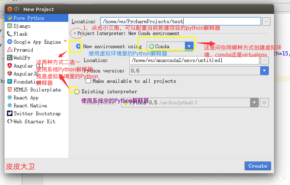The width and height of the screenshot is (290, 185).
Task: Click the Pyramid project icon
Action: click(x=10, y=50)
